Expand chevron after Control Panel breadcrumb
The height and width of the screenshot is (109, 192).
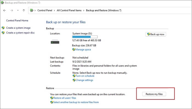coord(54,10)
